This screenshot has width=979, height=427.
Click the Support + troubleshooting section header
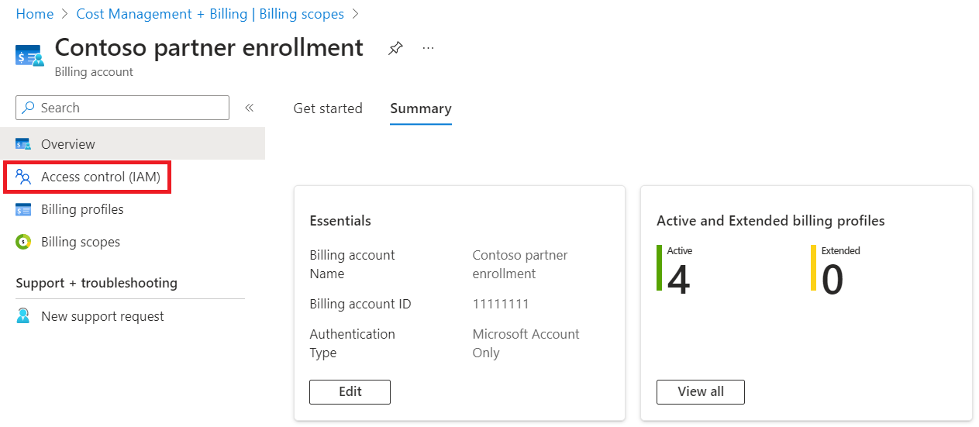tap(97, 283)
